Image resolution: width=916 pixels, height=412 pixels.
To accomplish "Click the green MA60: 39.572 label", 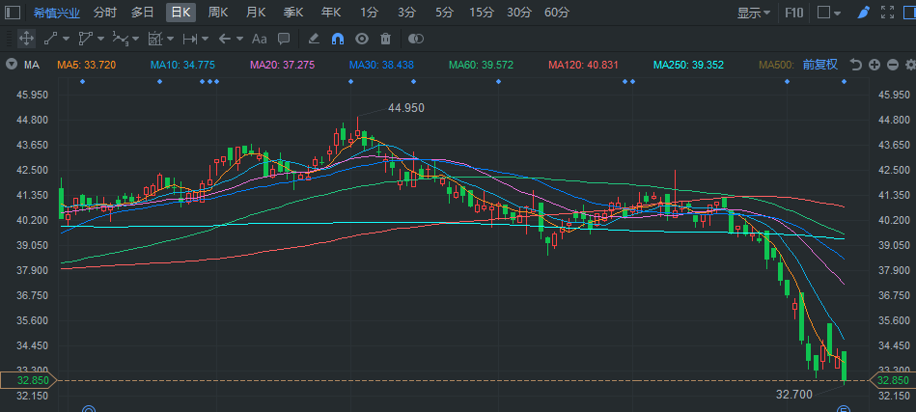I will 482,65.
